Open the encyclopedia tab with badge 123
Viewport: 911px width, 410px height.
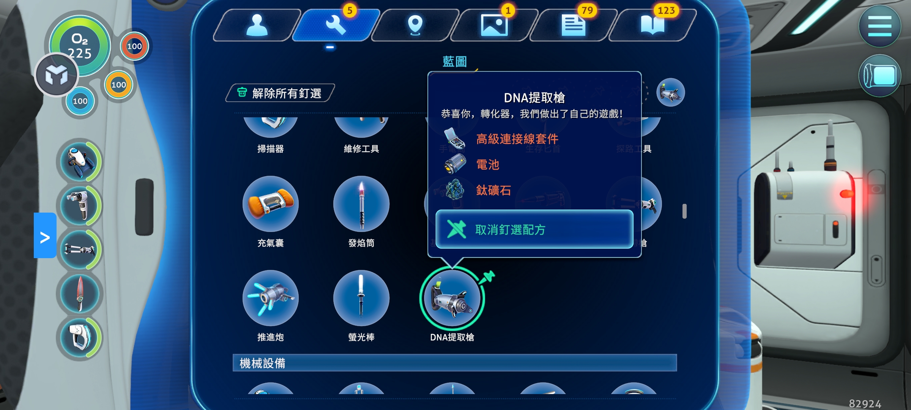pyautogui.click(x=653, y=25)
